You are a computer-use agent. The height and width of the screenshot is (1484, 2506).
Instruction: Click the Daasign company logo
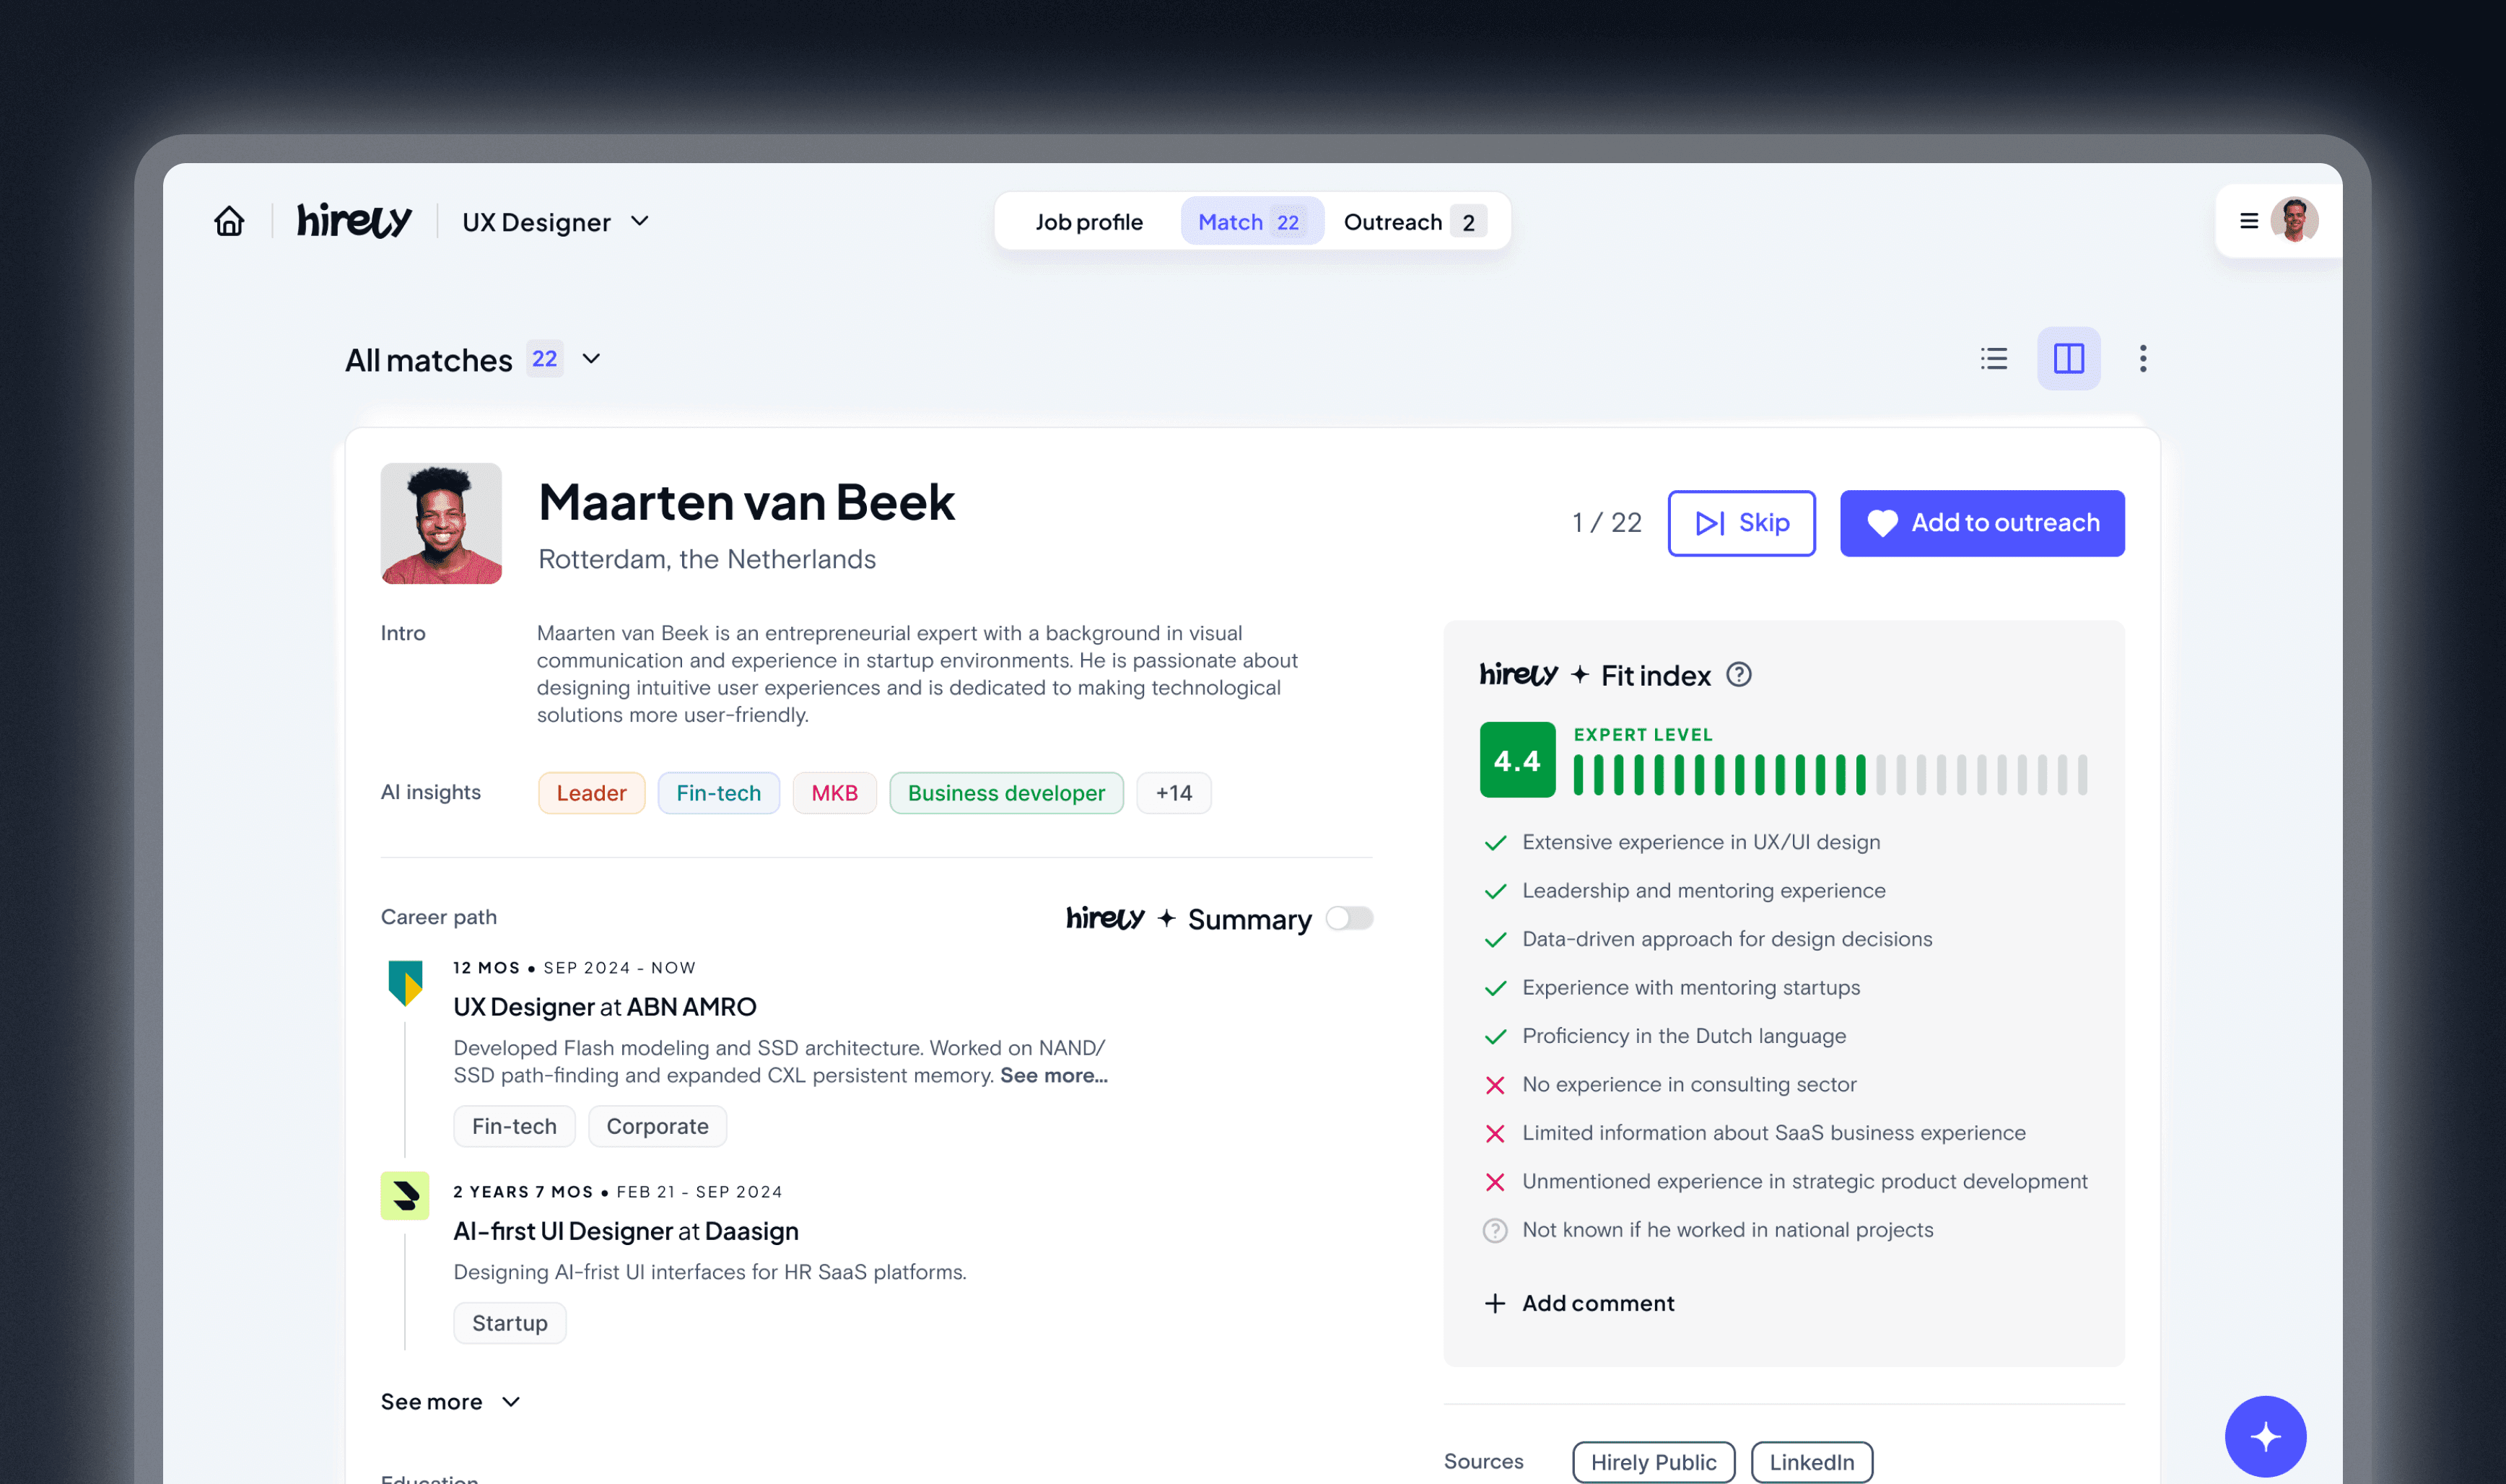pyautogui.click(x=405, y=1195)
